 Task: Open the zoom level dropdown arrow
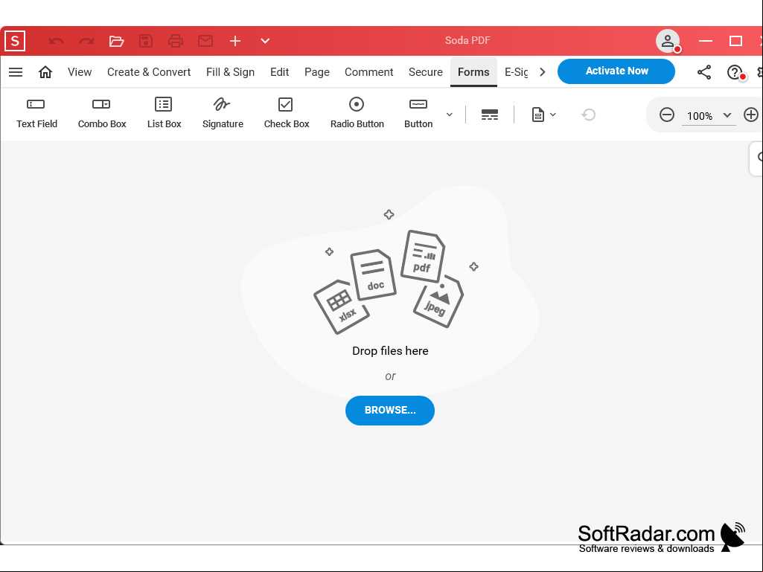[727, 115]
